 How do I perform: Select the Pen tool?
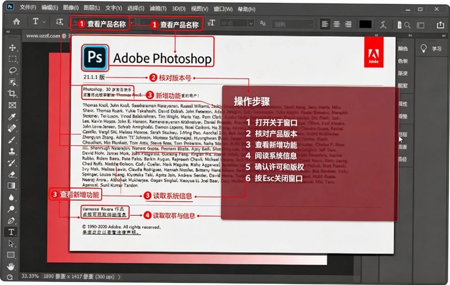click(11, 221)
